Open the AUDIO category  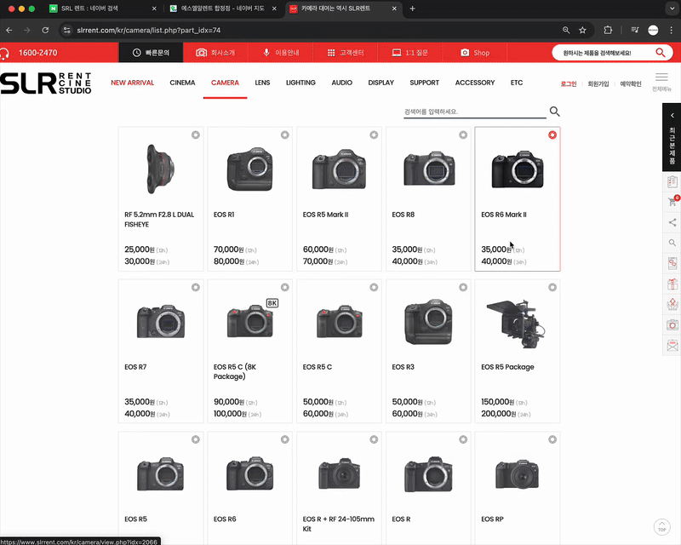342,83
